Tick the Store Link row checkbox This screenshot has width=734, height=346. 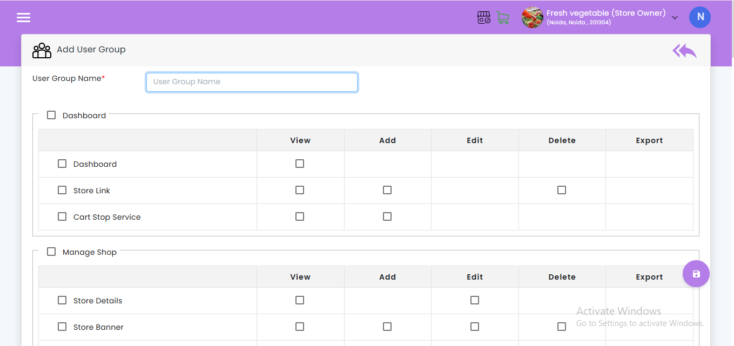click(x=62, y=190)
